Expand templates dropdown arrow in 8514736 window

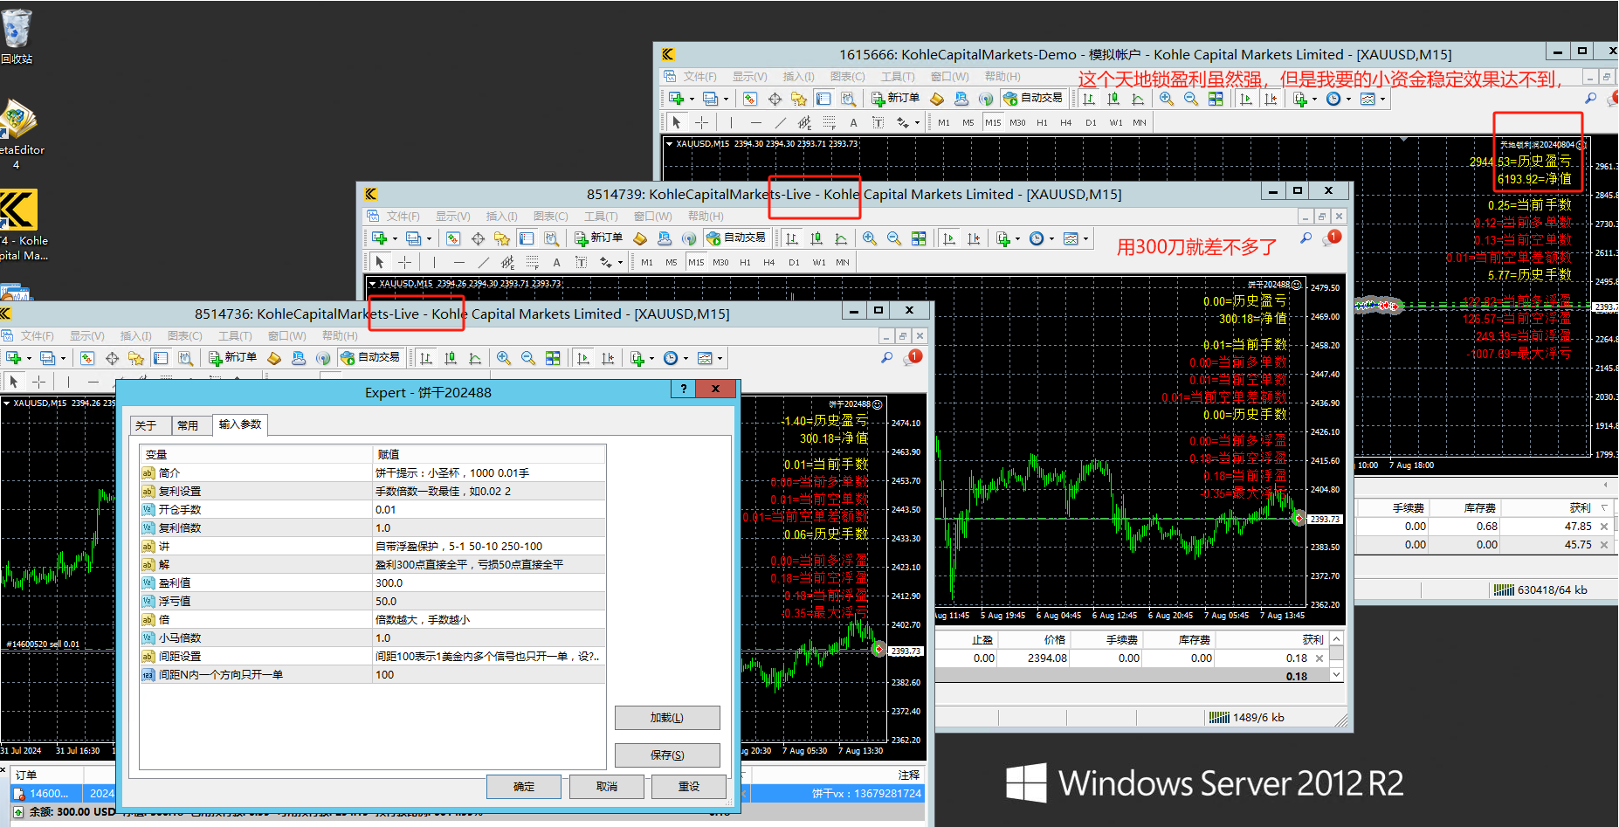tap(720, 358)
